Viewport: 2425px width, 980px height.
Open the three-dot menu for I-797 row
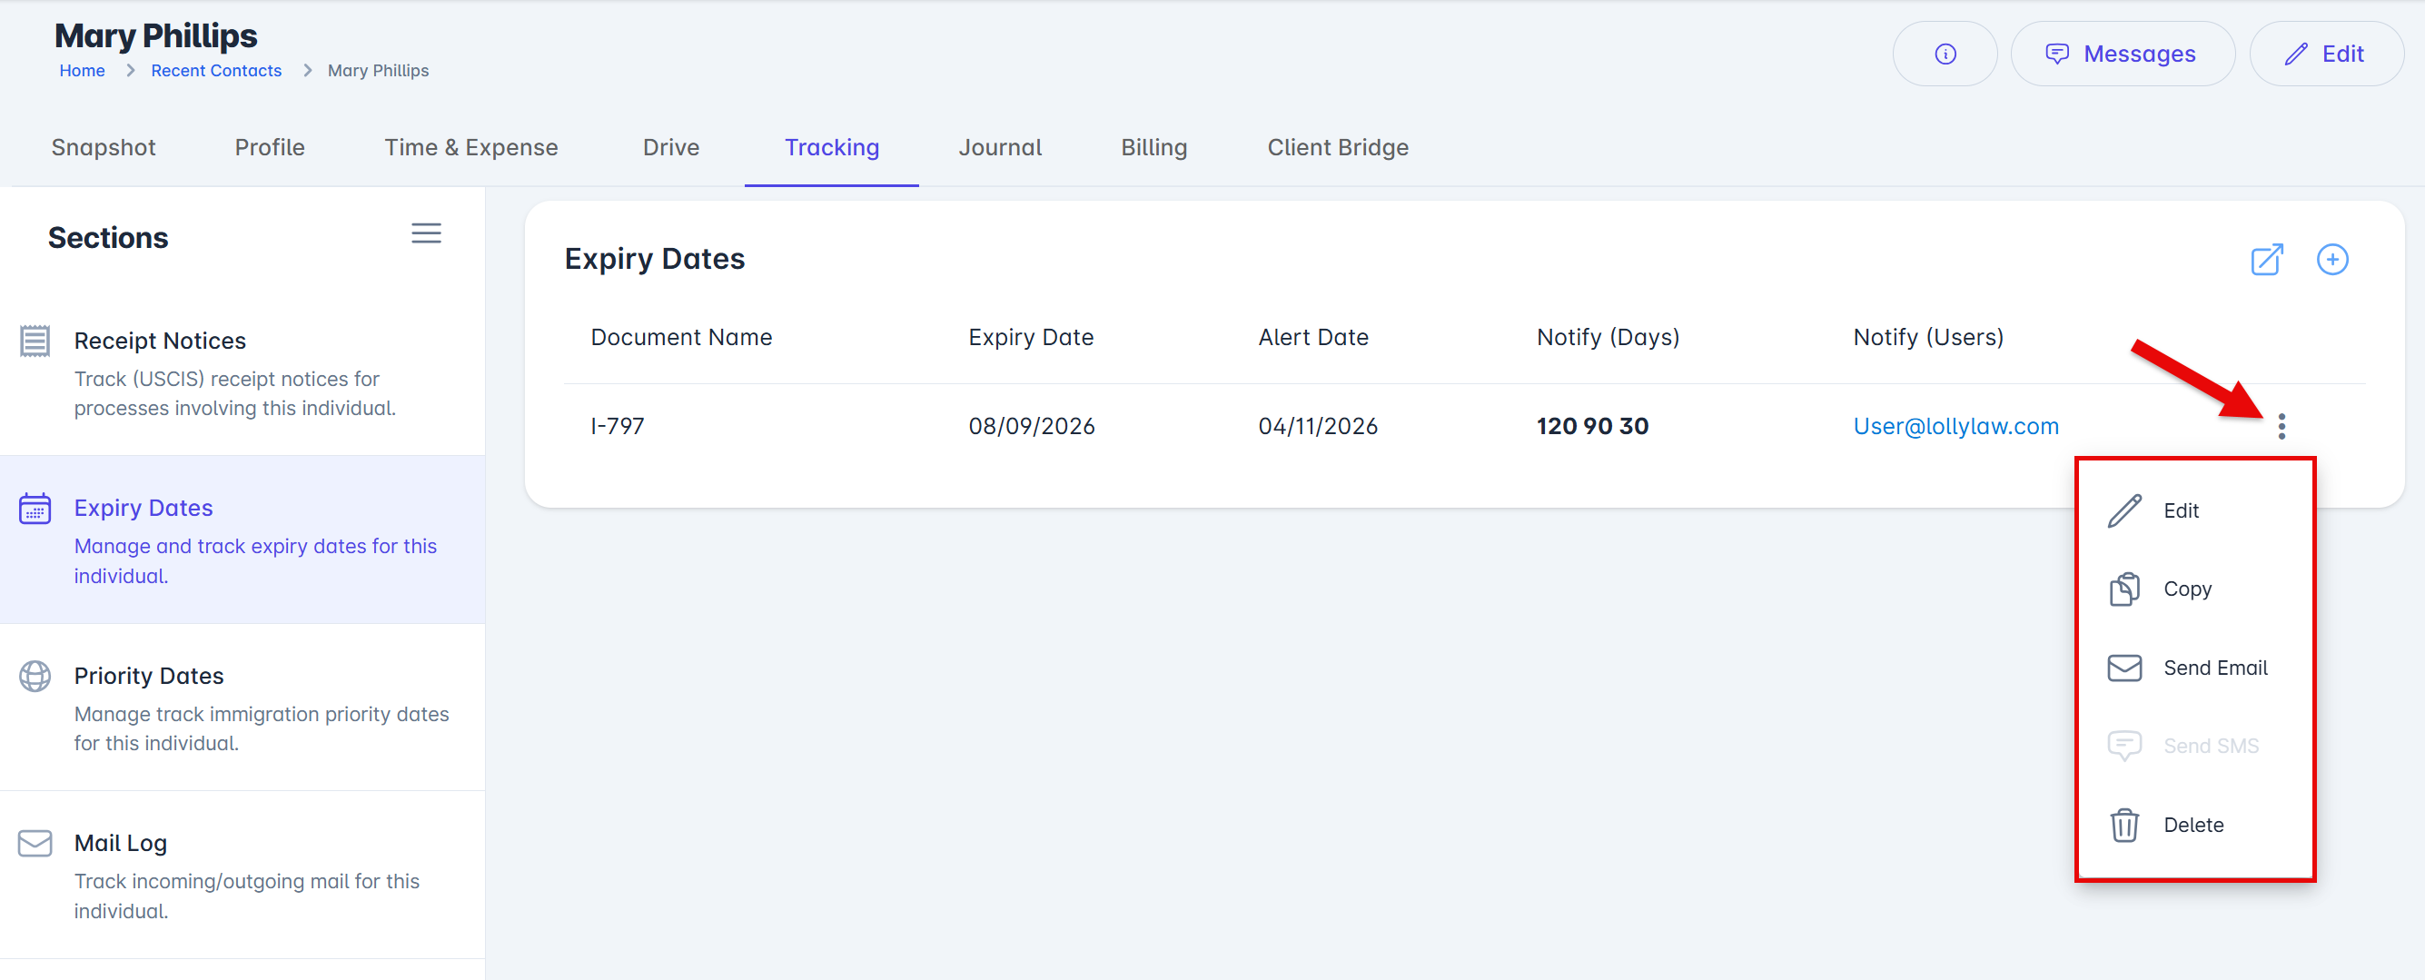pos(2281,427)
